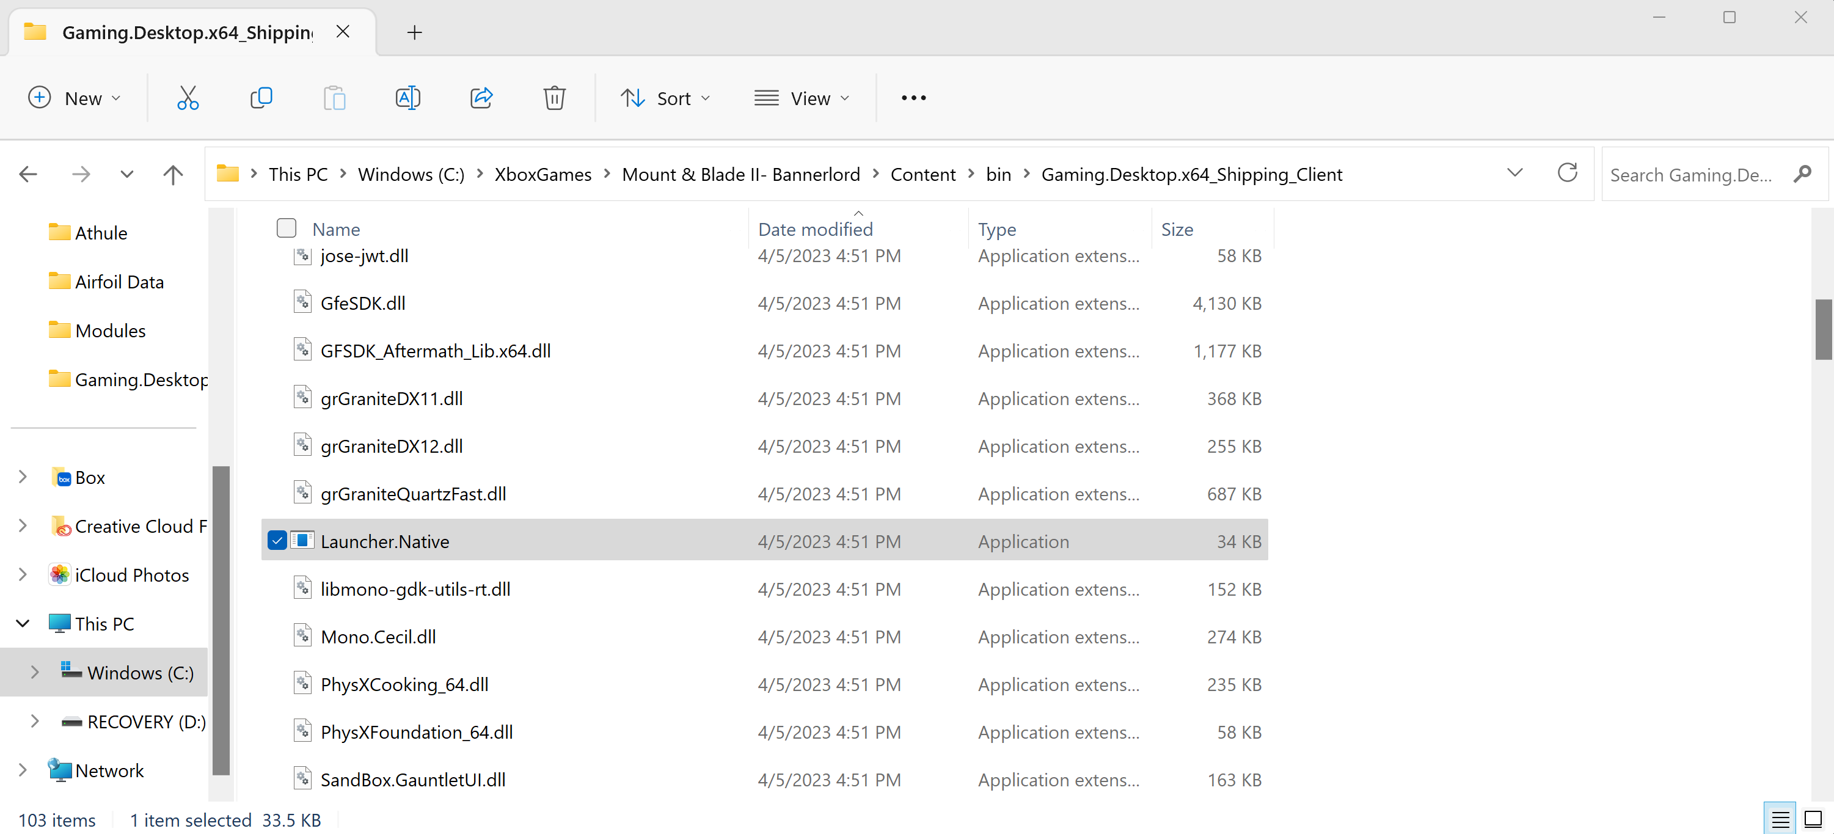Navigate to bin via the breadcrumb
The width and height of the screenshot is (1834, 834).
(998, 173)
